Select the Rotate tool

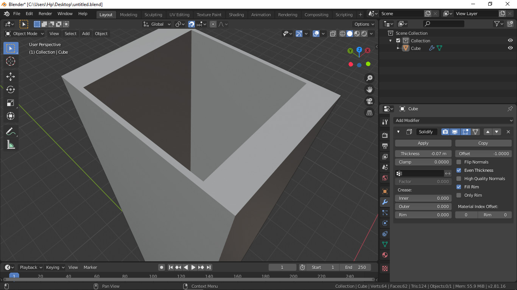(x=11, y=90)
